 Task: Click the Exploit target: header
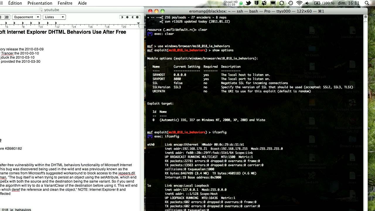(x=160, y=103)
